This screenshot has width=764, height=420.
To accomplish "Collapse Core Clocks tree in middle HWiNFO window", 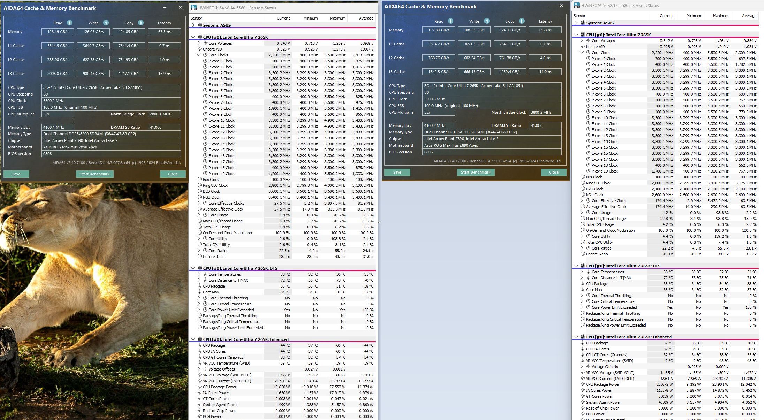I will click(199, 55).
